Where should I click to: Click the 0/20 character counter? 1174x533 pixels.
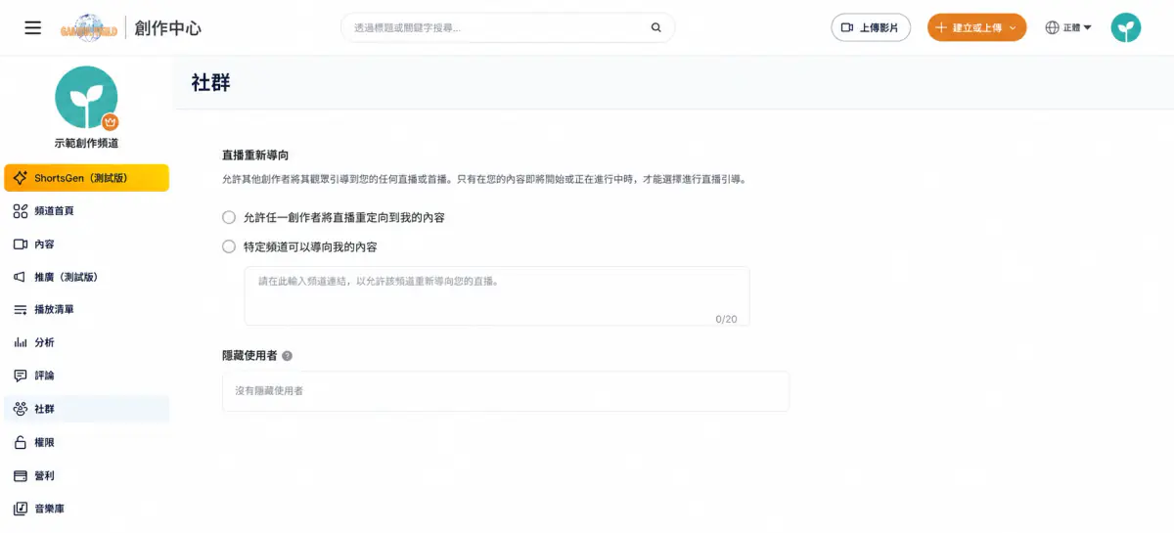click(726, 319)
